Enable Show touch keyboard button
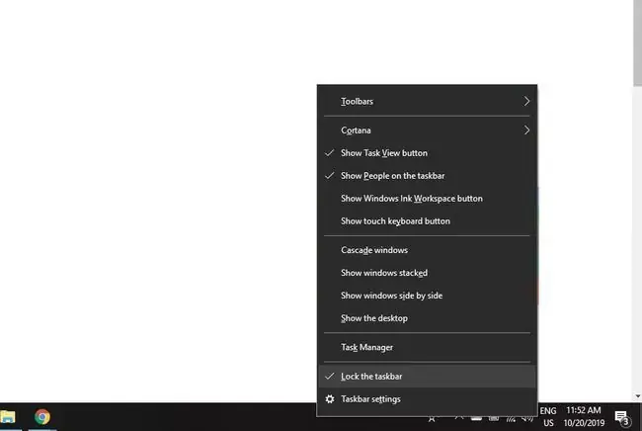The height and width of the screenshot is (431, 642). (427, 221)
